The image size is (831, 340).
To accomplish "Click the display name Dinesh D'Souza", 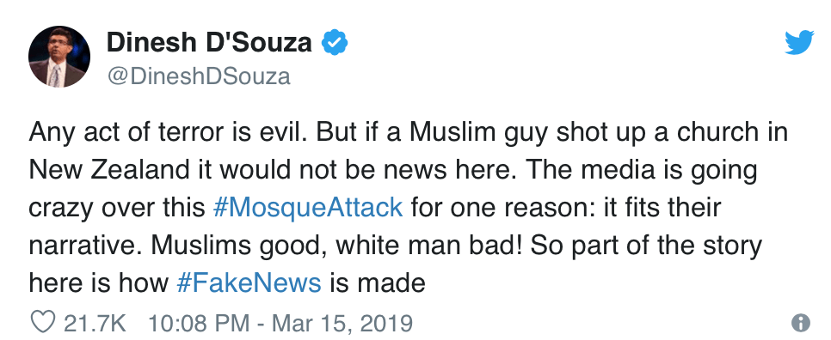I will [209, 42].
